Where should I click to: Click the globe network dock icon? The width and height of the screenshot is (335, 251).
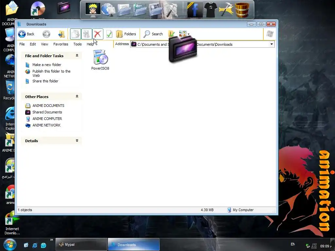[108, 9]
